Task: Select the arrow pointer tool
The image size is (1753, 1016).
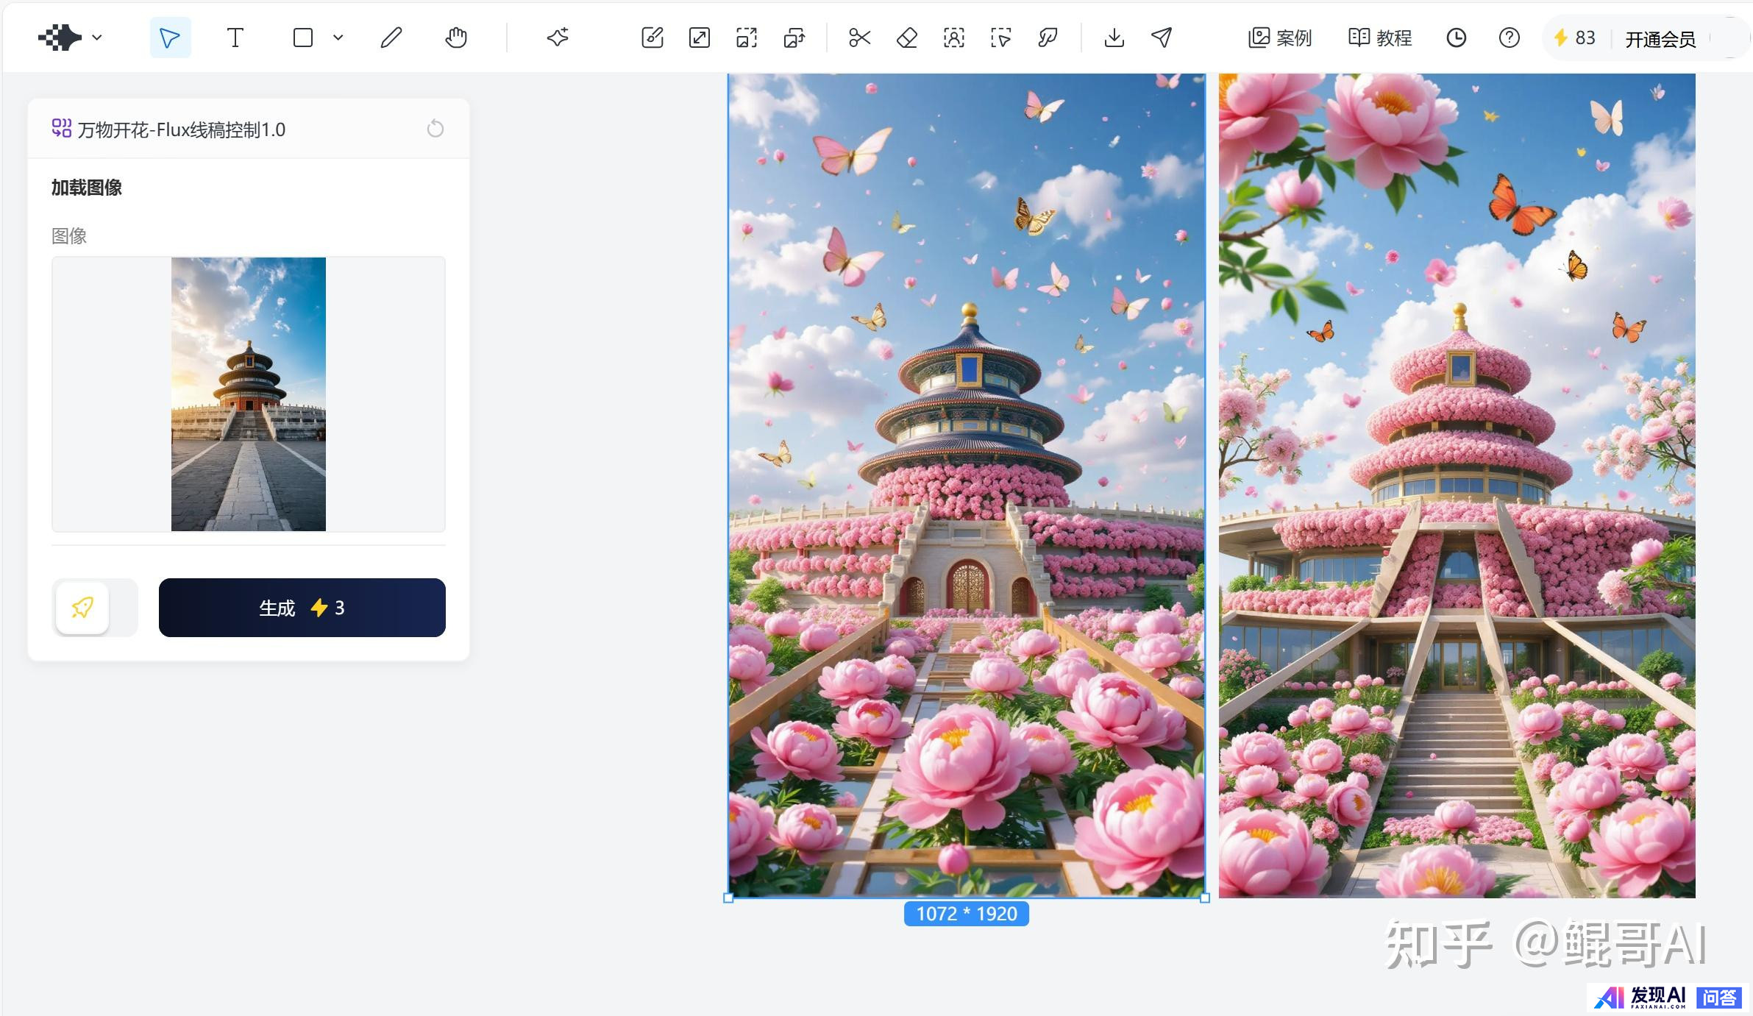Action: tap(170, 38)
